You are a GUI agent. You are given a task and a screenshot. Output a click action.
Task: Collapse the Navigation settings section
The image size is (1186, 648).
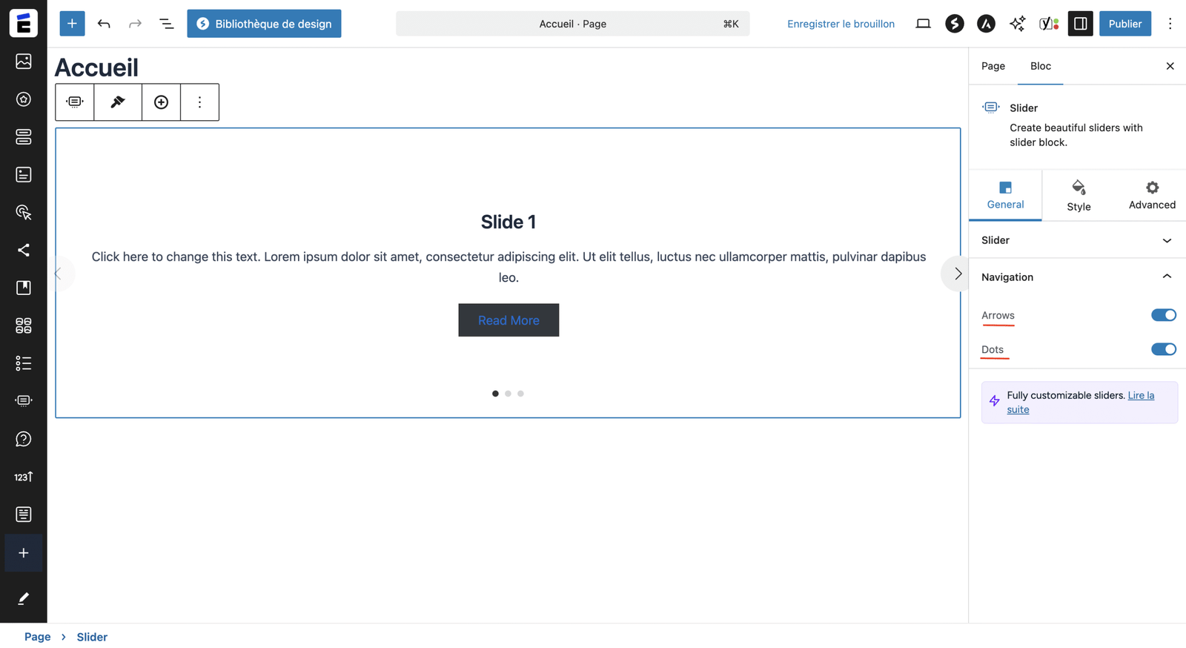pos(1077,277)
